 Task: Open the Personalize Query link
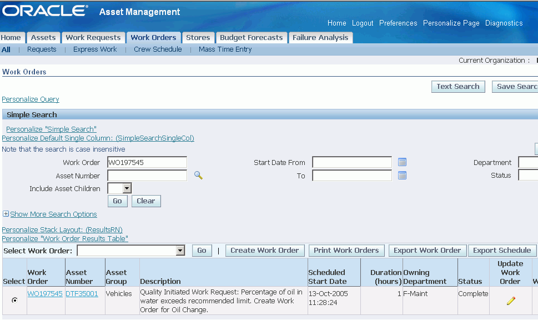pyautogui.click(x=31, y=99)
